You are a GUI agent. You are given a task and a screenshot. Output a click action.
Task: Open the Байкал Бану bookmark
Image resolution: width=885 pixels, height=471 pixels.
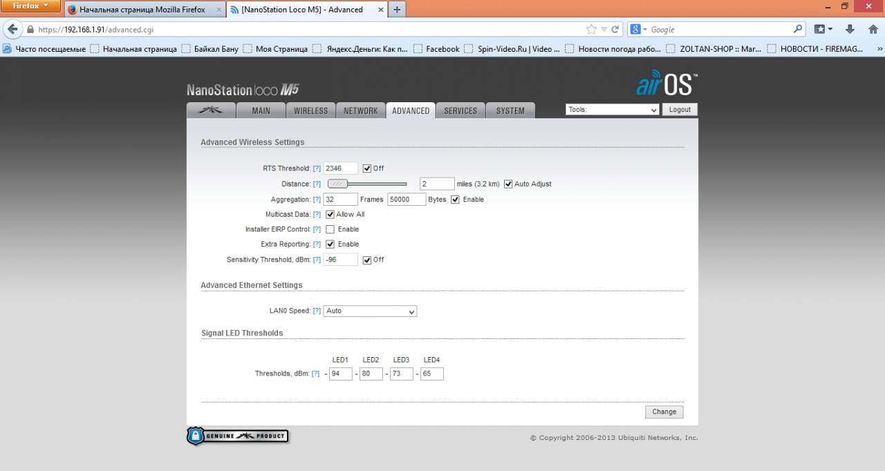tap(209, 49)
